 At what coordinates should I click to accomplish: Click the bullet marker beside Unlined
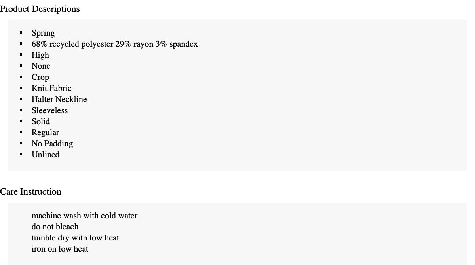click(x=21, y=154)
